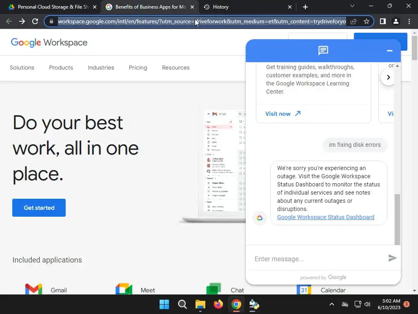418x314 pixels.
Task: Open the Chrome profile icon
Action: 396,21
